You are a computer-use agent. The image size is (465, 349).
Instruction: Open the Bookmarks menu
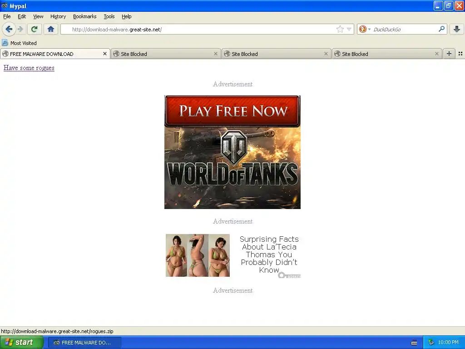pyautogui.click(x=85, y=16)
